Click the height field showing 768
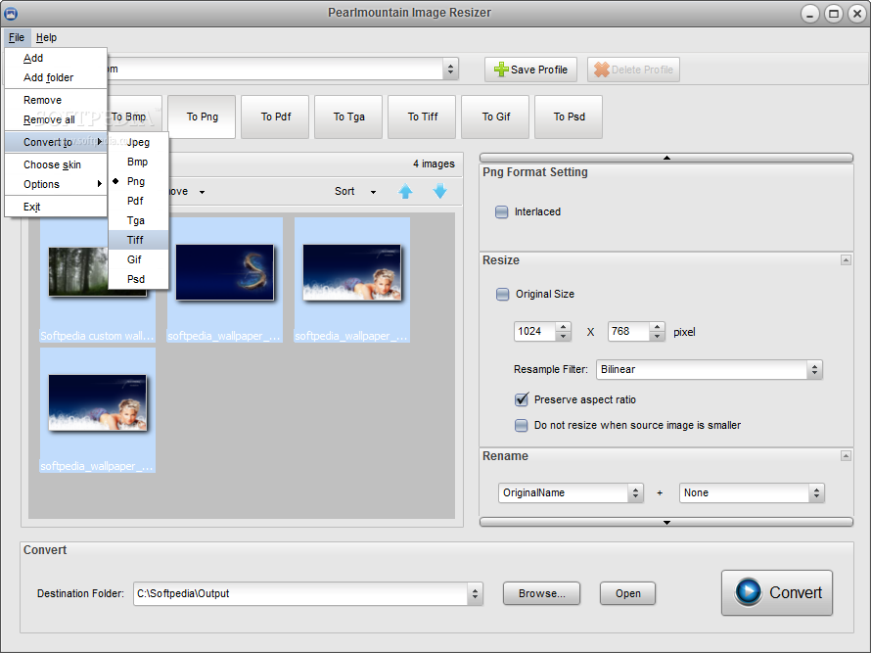The width and height of the screenshot is (871, 653). coord(629,332)
